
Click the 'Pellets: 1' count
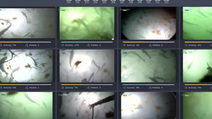pyautogui.click(x=34, y=88)
